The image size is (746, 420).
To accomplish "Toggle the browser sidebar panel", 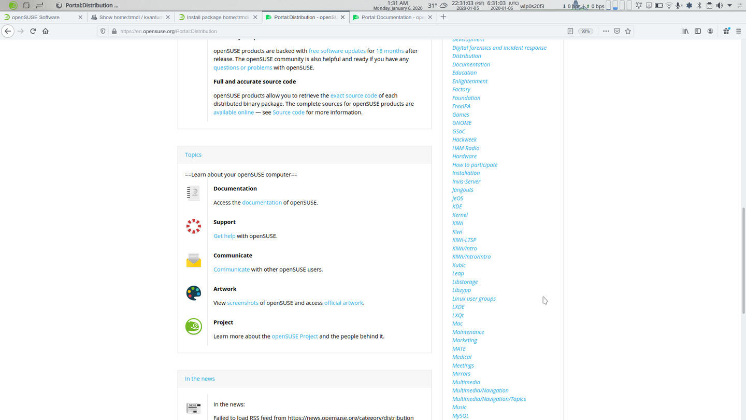I will point(698,31).
